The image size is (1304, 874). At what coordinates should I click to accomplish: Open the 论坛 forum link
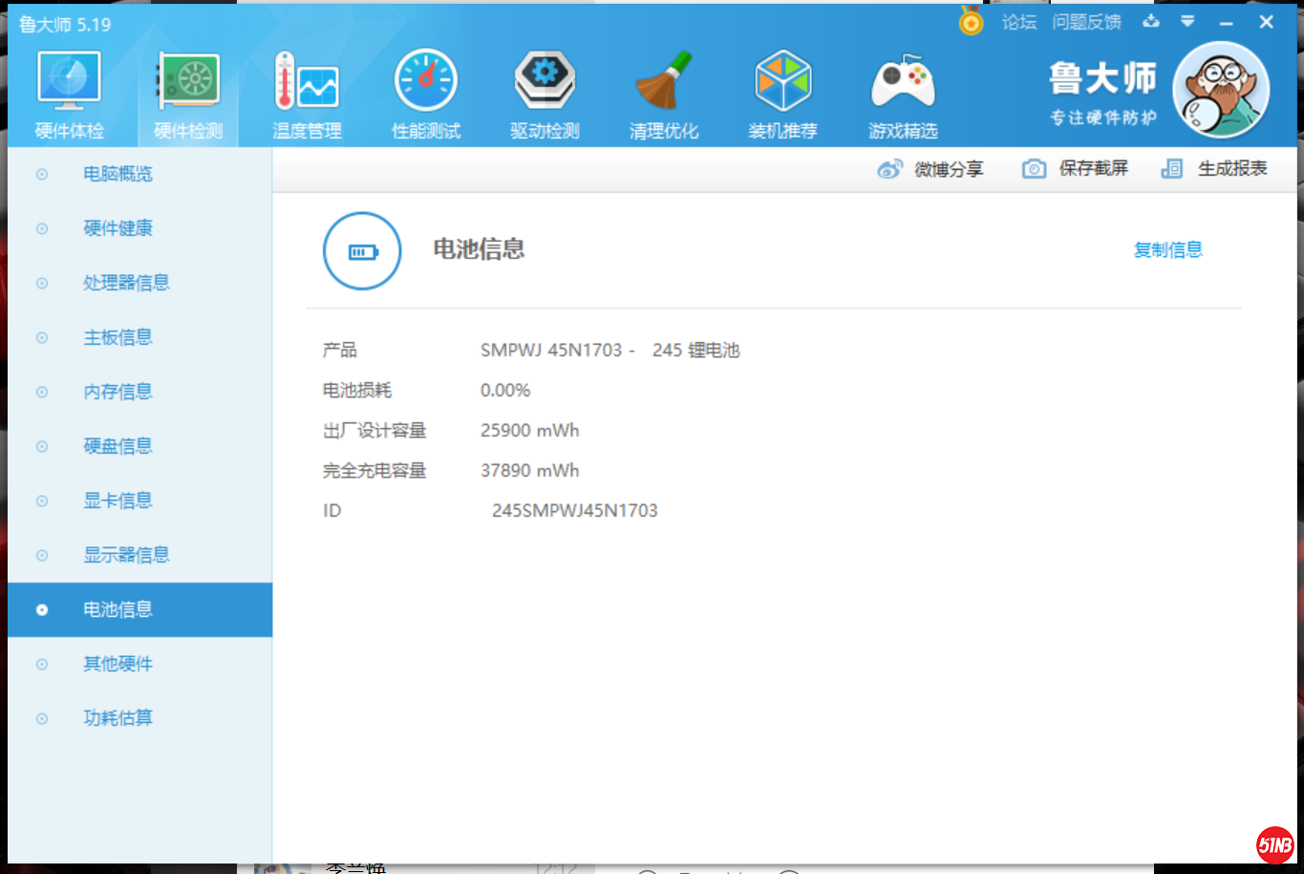(1018, 22)
